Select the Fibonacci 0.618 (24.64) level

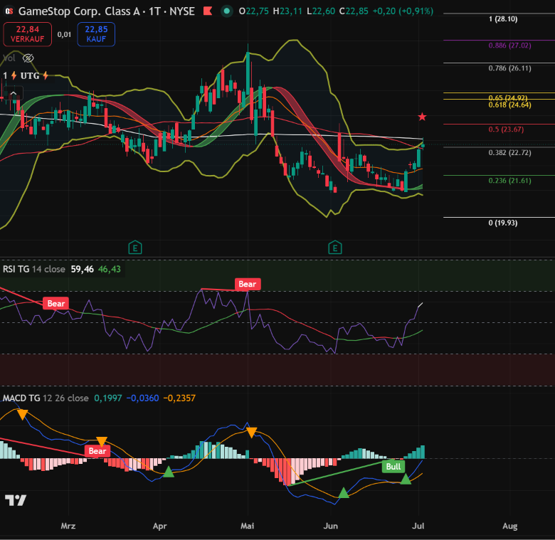coord(509,105)
